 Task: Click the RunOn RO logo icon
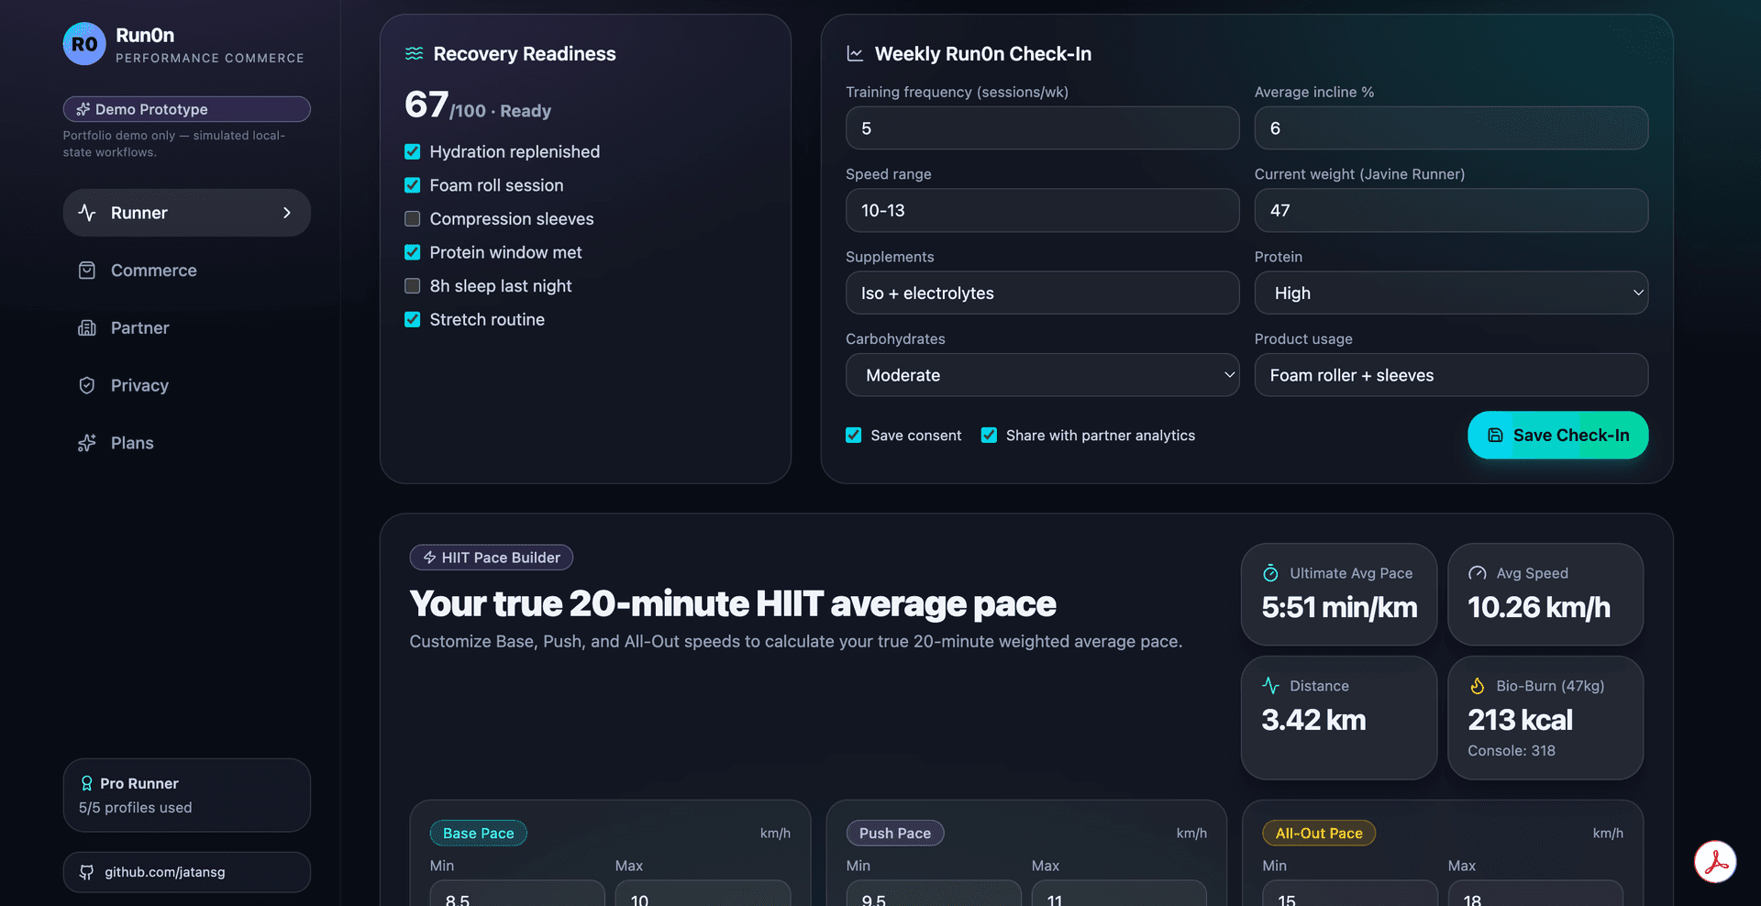[x=84, y=44]
